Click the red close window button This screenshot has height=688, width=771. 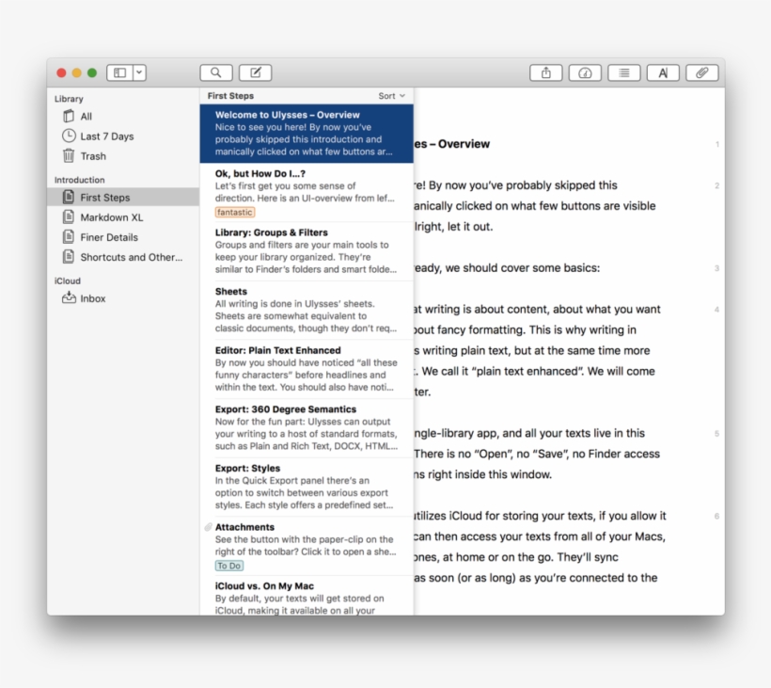(61, 72)
